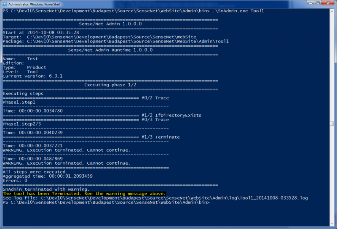Click the 'Administrator: Windows PowerShell' title text
The height and width of the screenshot is (229, 337).
pos(35,4)
